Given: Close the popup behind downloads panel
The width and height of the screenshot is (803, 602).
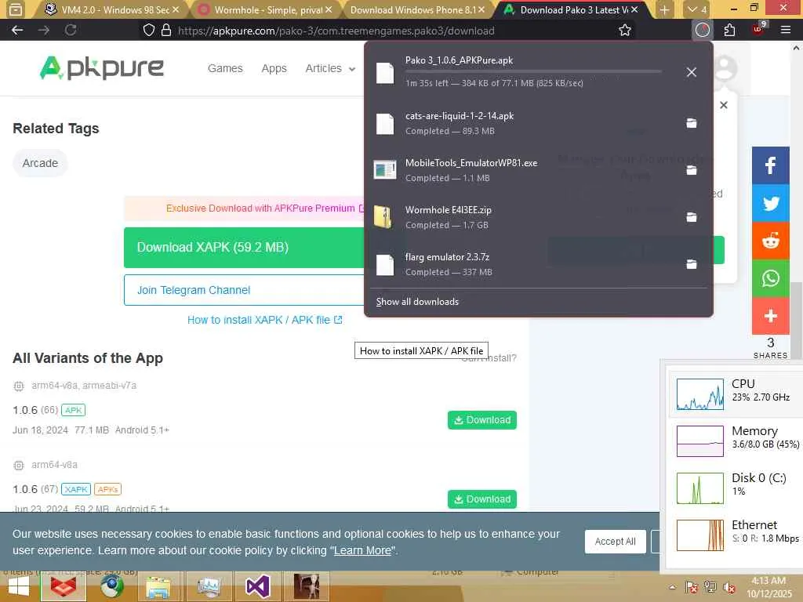Looking at the screenshot, I should click(x=723, y=105).
